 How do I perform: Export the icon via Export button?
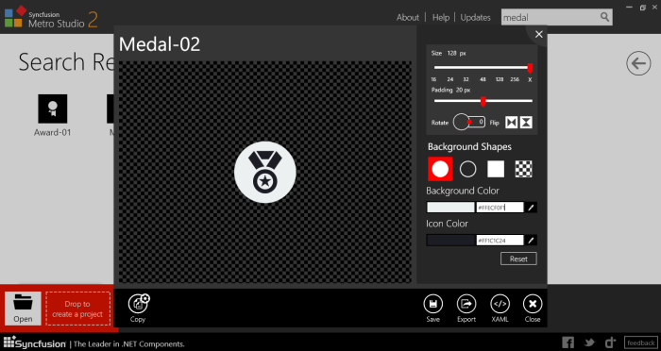(x=466, y=304)
